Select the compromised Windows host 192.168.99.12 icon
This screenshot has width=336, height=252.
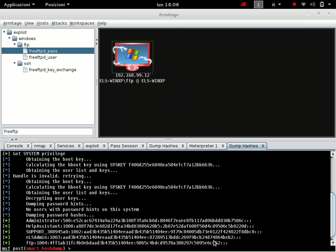[133, 57]
